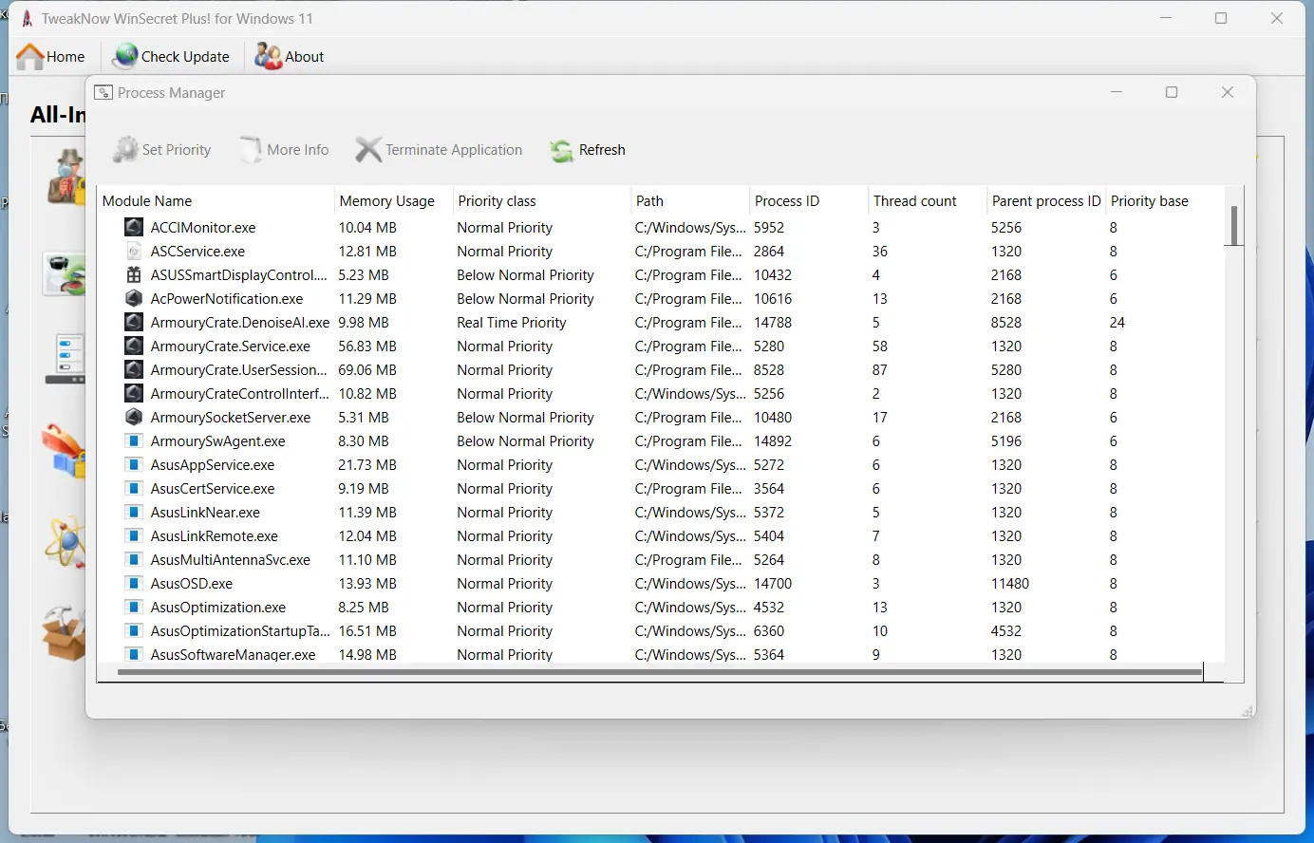This screenshot has width=1314, height=843.
Task: Click the ASCService.exe process icon
Action: 134,251
